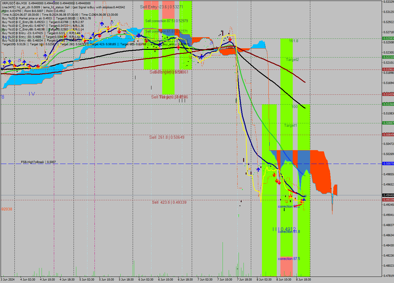
Task: Click the red 0.50649 price tag
Action: point(388,135)
